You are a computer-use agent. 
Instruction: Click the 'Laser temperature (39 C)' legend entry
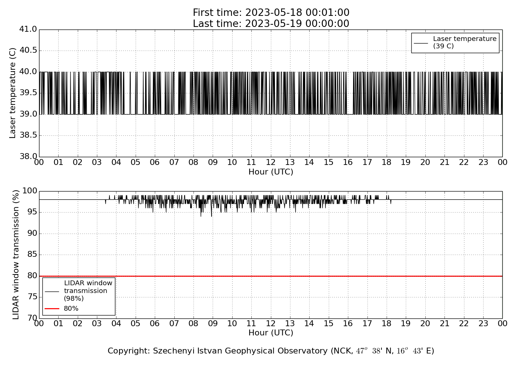point(455,42)
